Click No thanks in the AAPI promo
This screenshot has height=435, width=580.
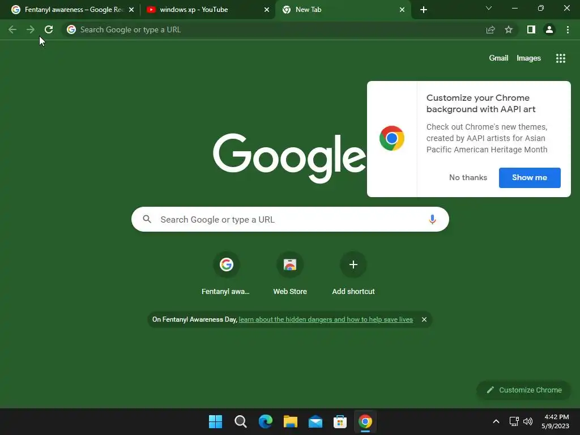[468, 177]
